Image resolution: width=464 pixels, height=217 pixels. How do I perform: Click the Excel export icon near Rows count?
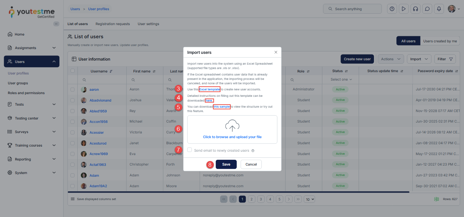[x=436, y=199]
